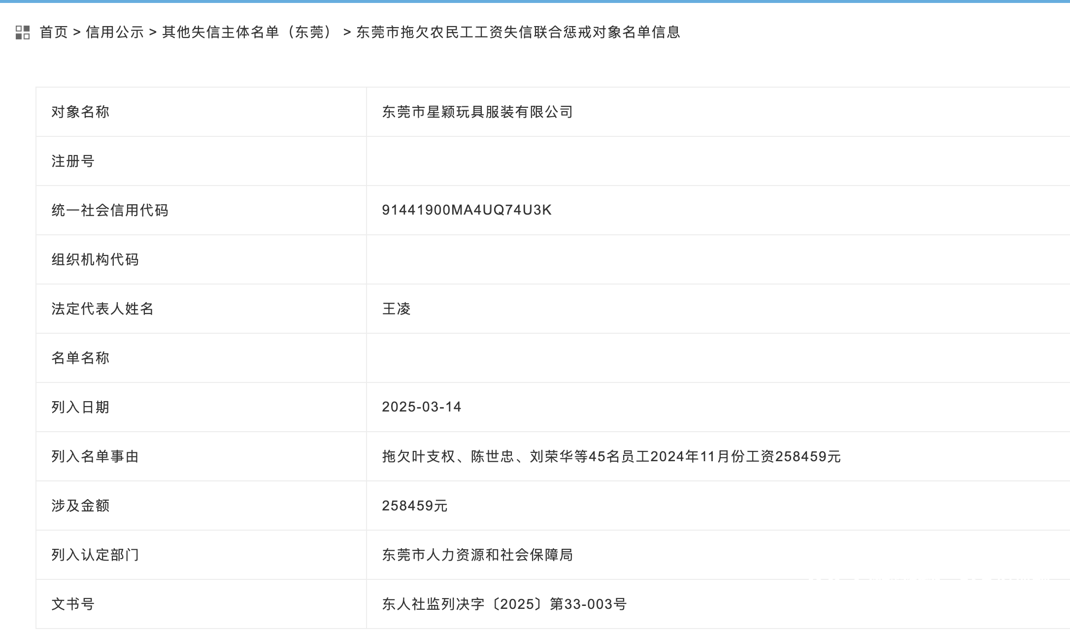The width and height of the screenshot is (1070, 633).
Task: Click department name 东莞市人力资源和社会保障局
Action: pyautogui.click(x=478, y=555)
